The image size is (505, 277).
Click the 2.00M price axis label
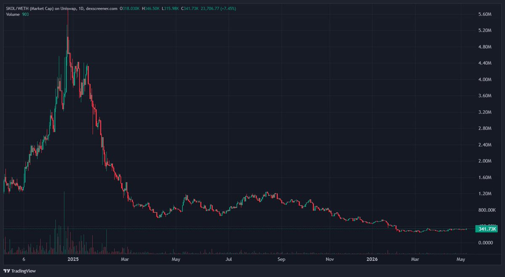(485, 161)
